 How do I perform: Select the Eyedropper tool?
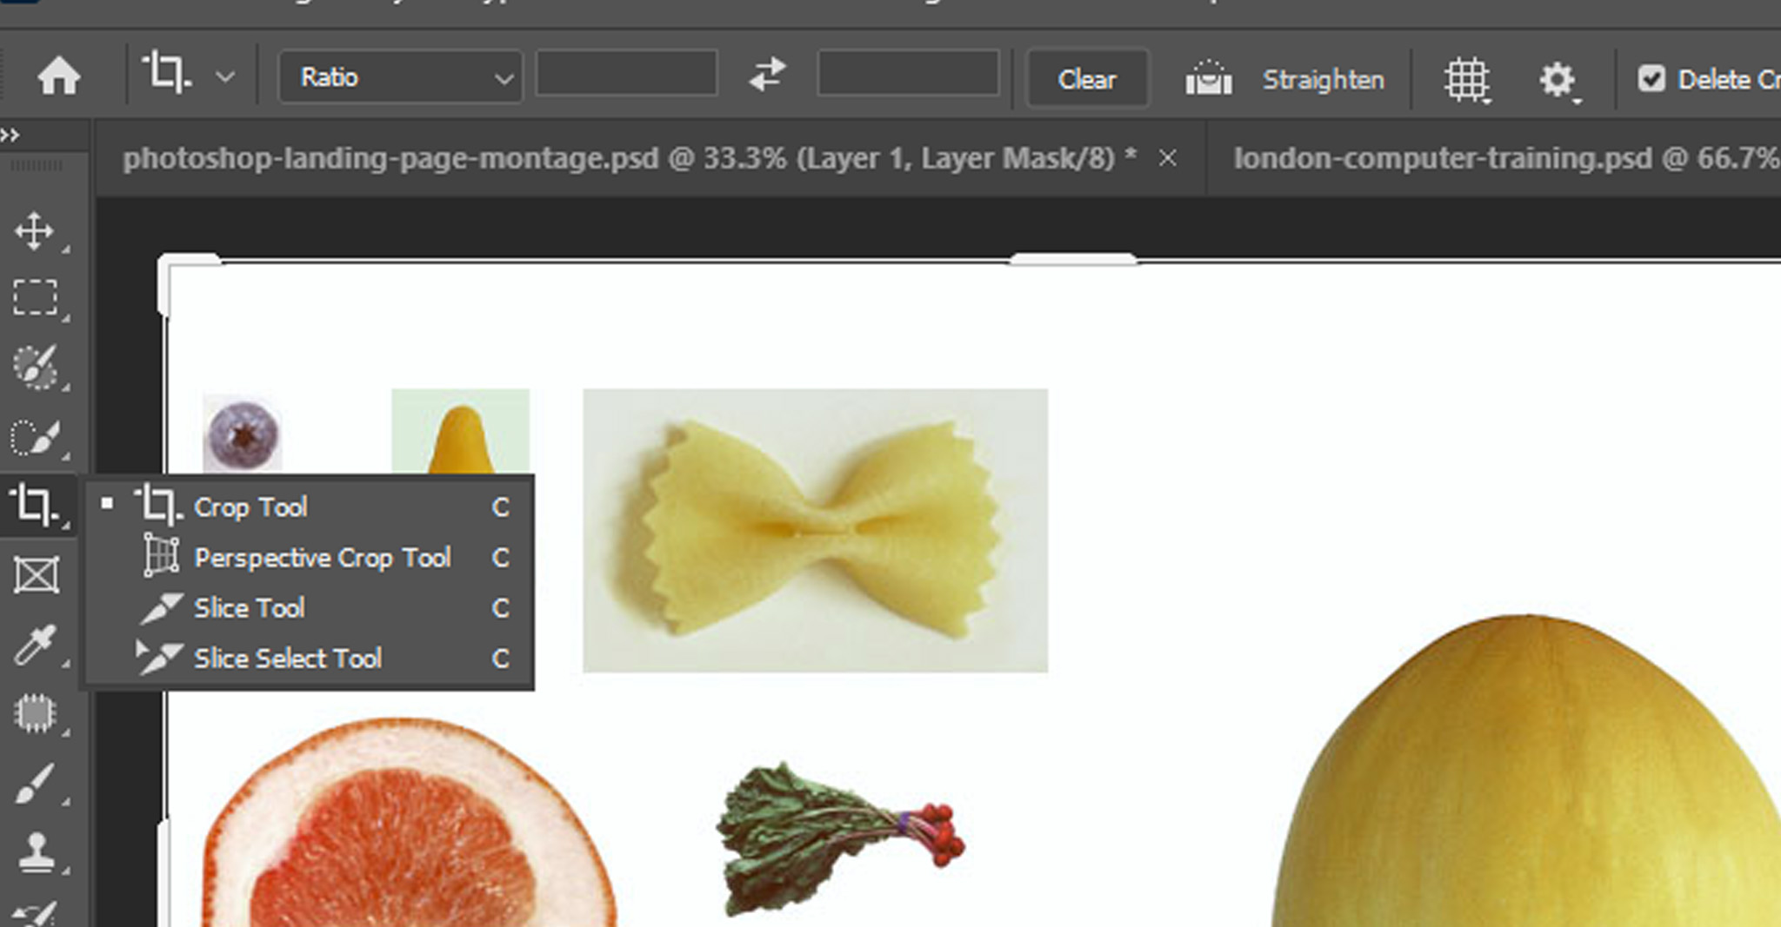[36, 645]
